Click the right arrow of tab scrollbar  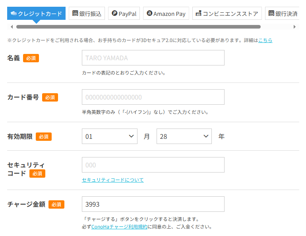[294, 27]
